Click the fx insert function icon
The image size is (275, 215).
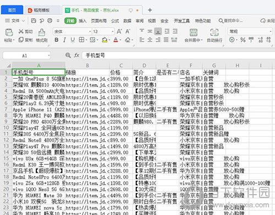tap(76, 55)
